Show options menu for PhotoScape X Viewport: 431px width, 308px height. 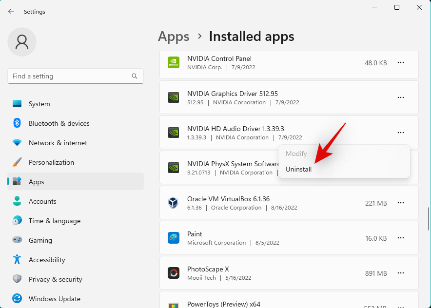pyautogui.click(x=401, y=273)
